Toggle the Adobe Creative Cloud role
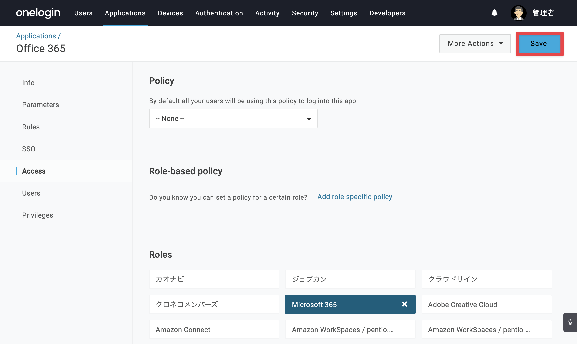This screenshot has width=577, height=344. (x=487, y=304)
